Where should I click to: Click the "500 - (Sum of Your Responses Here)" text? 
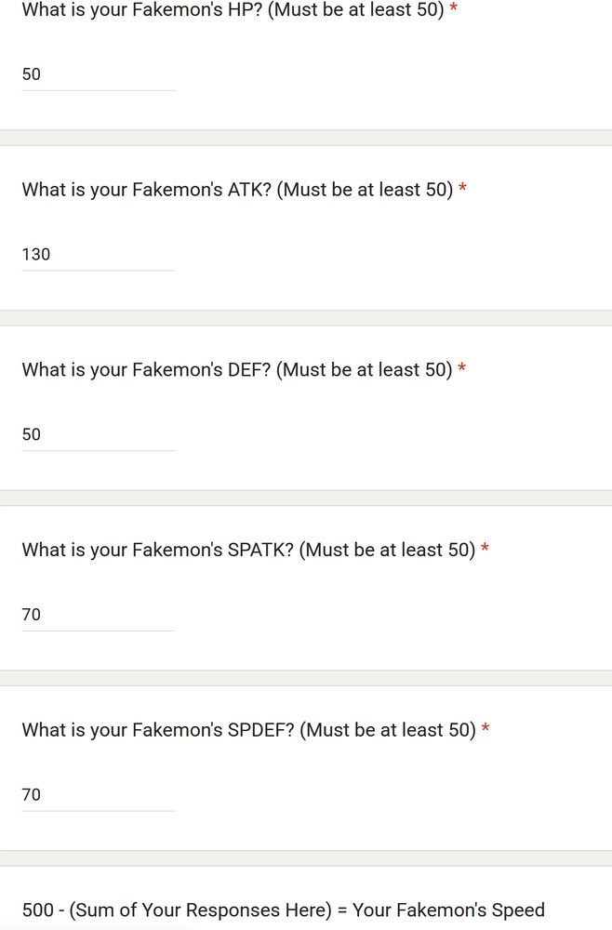point(177,910)
